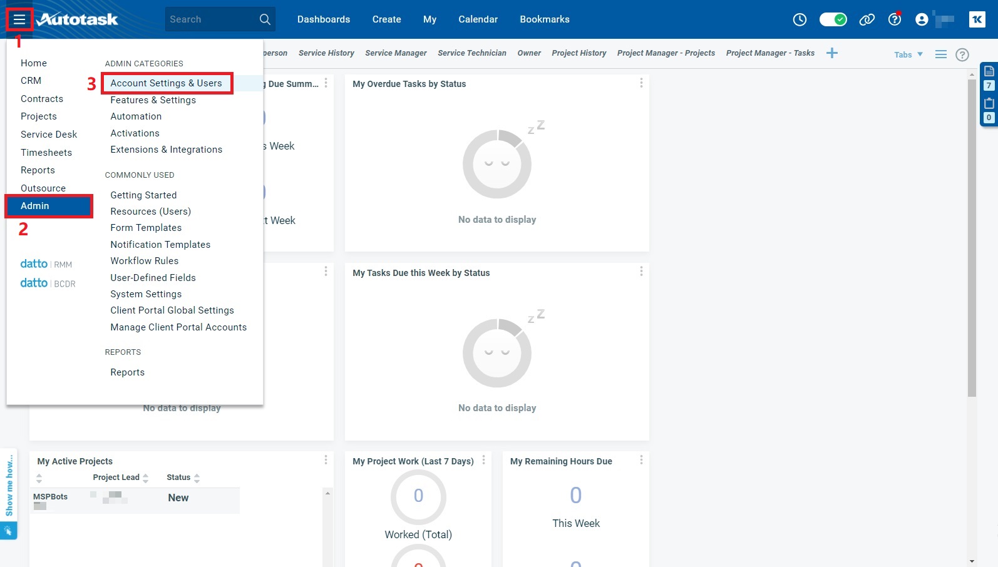
Task: Select Account Settings & Users
Action: 166,83
